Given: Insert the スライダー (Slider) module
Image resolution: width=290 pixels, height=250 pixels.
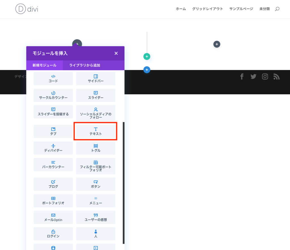Looking at the screenshot, I should tap(95, 95).
